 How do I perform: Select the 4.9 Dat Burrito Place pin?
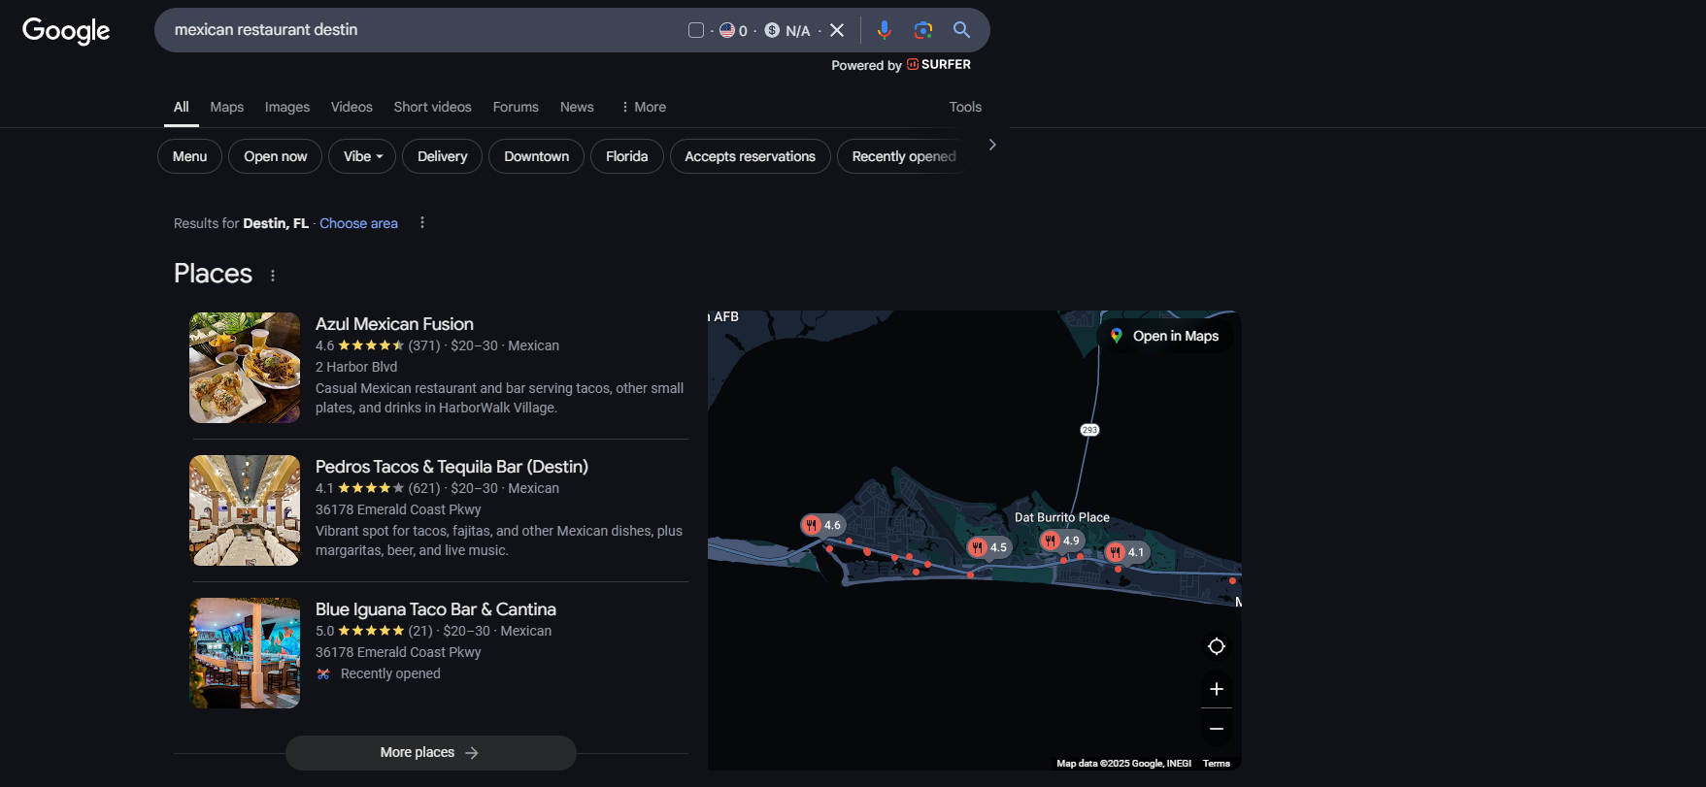coord(1060,541)
